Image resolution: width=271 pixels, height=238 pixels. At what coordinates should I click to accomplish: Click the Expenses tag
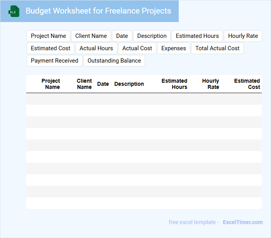tap(174, 48)
